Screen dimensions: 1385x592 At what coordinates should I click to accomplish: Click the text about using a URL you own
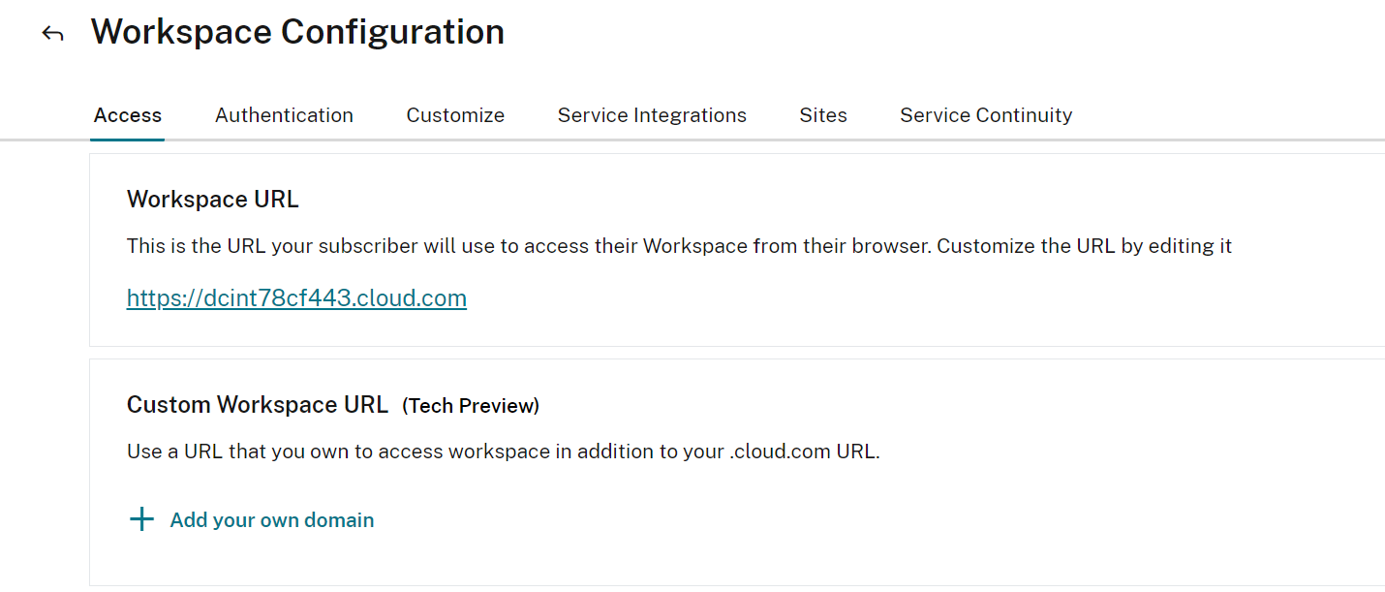point(504,452)
